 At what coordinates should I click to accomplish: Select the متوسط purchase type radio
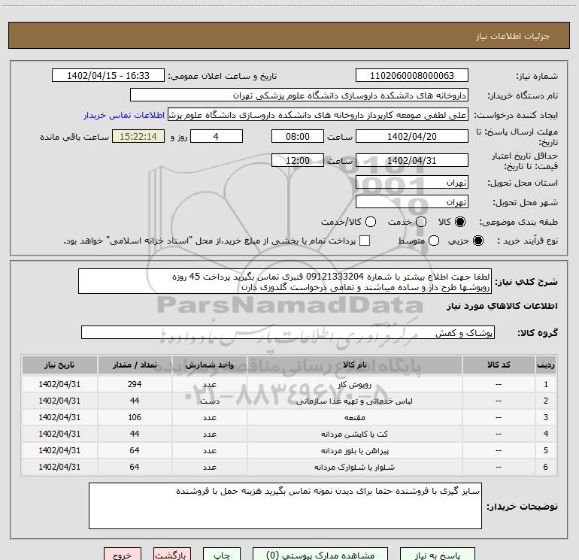click(434, 241)
